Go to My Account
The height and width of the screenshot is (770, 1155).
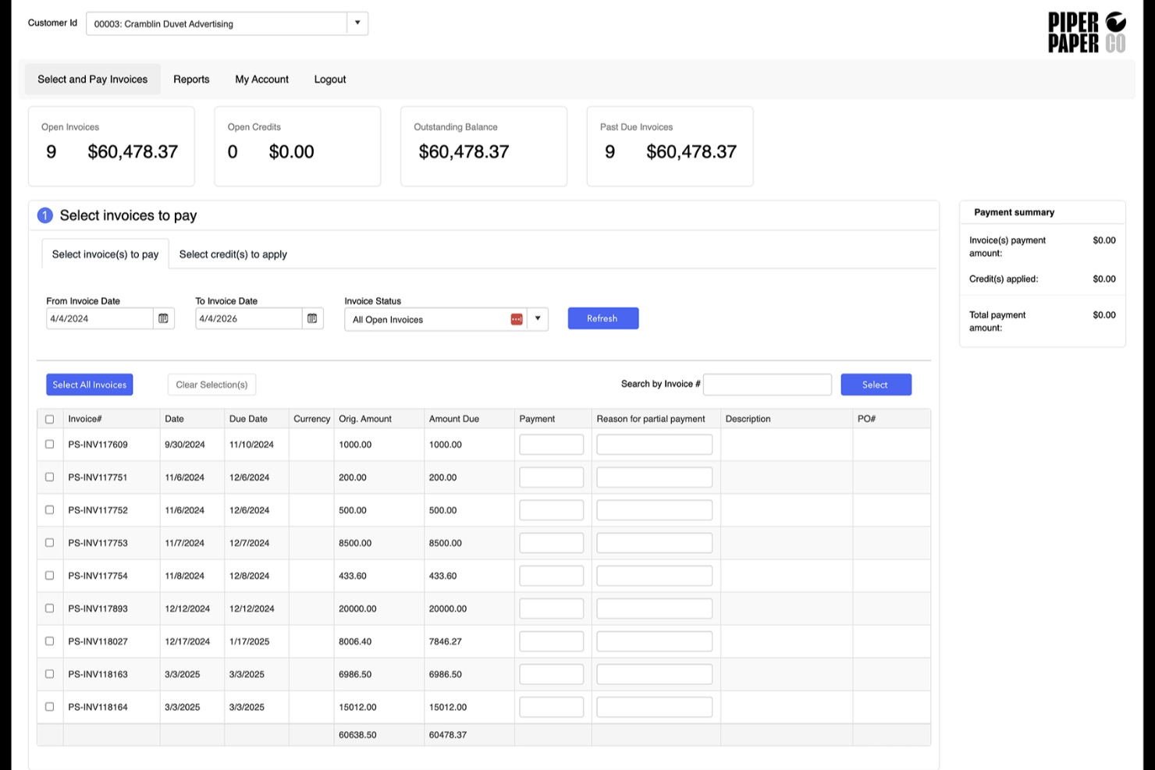[261, 79]
